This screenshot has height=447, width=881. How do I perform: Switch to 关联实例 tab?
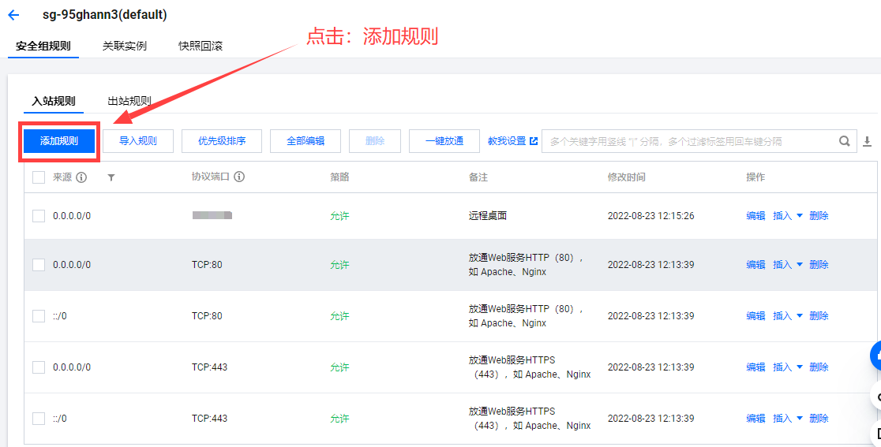tap(124, 46)
